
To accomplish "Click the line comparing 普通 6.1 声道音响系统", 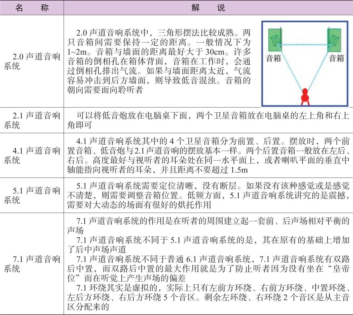I will click(x=213, y=259).
